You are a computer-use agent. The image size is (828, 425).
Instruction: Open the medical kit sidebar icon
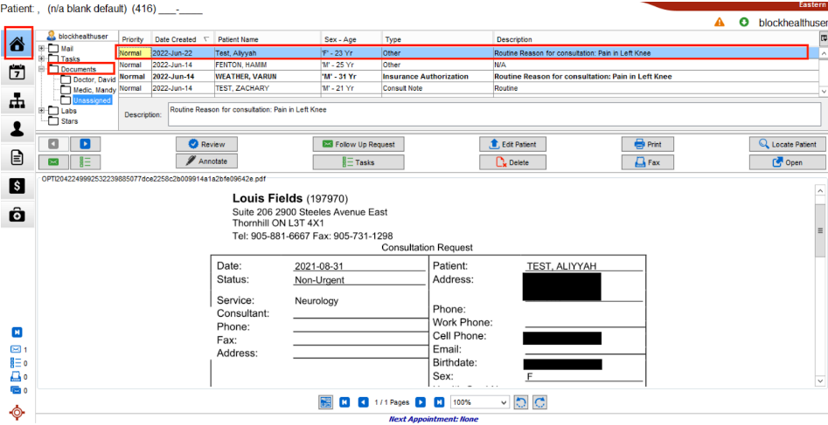tap(17, 215)
